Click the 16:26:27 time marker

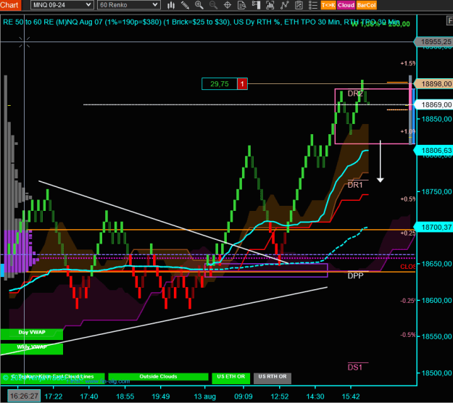click(x=24, y=396)
